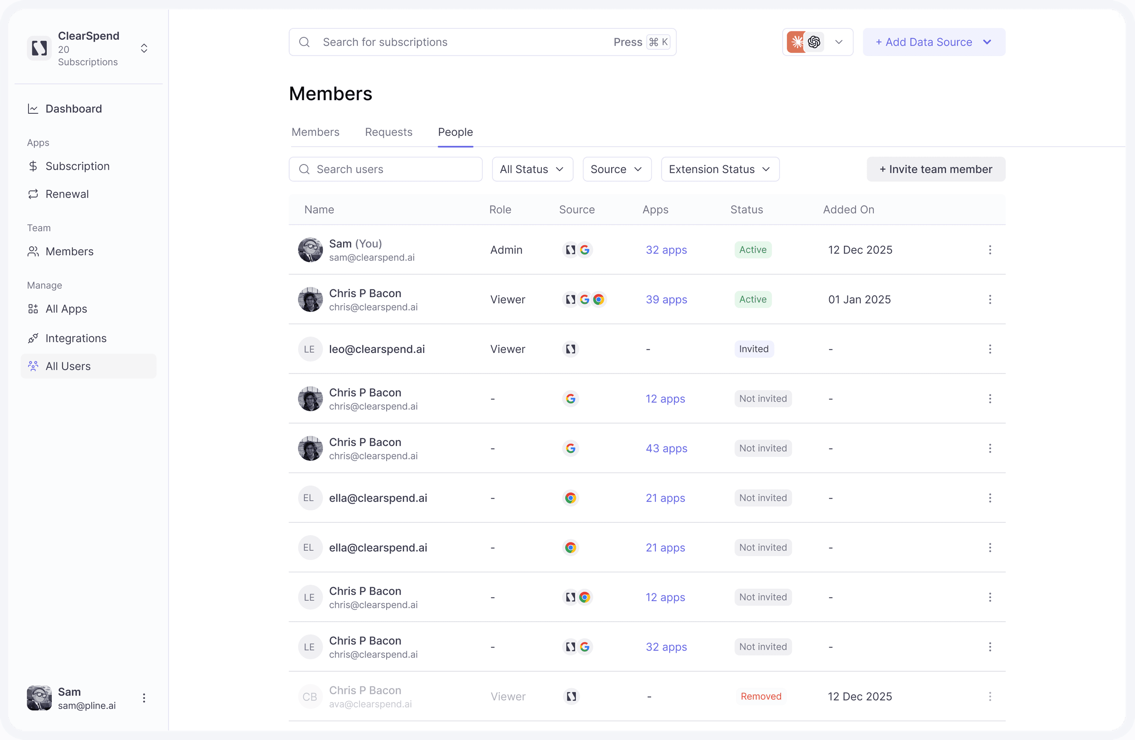The width and height of the screenshot is (1135, 740).
Task: Click the Role column header
Action: (x=500, y=210)
